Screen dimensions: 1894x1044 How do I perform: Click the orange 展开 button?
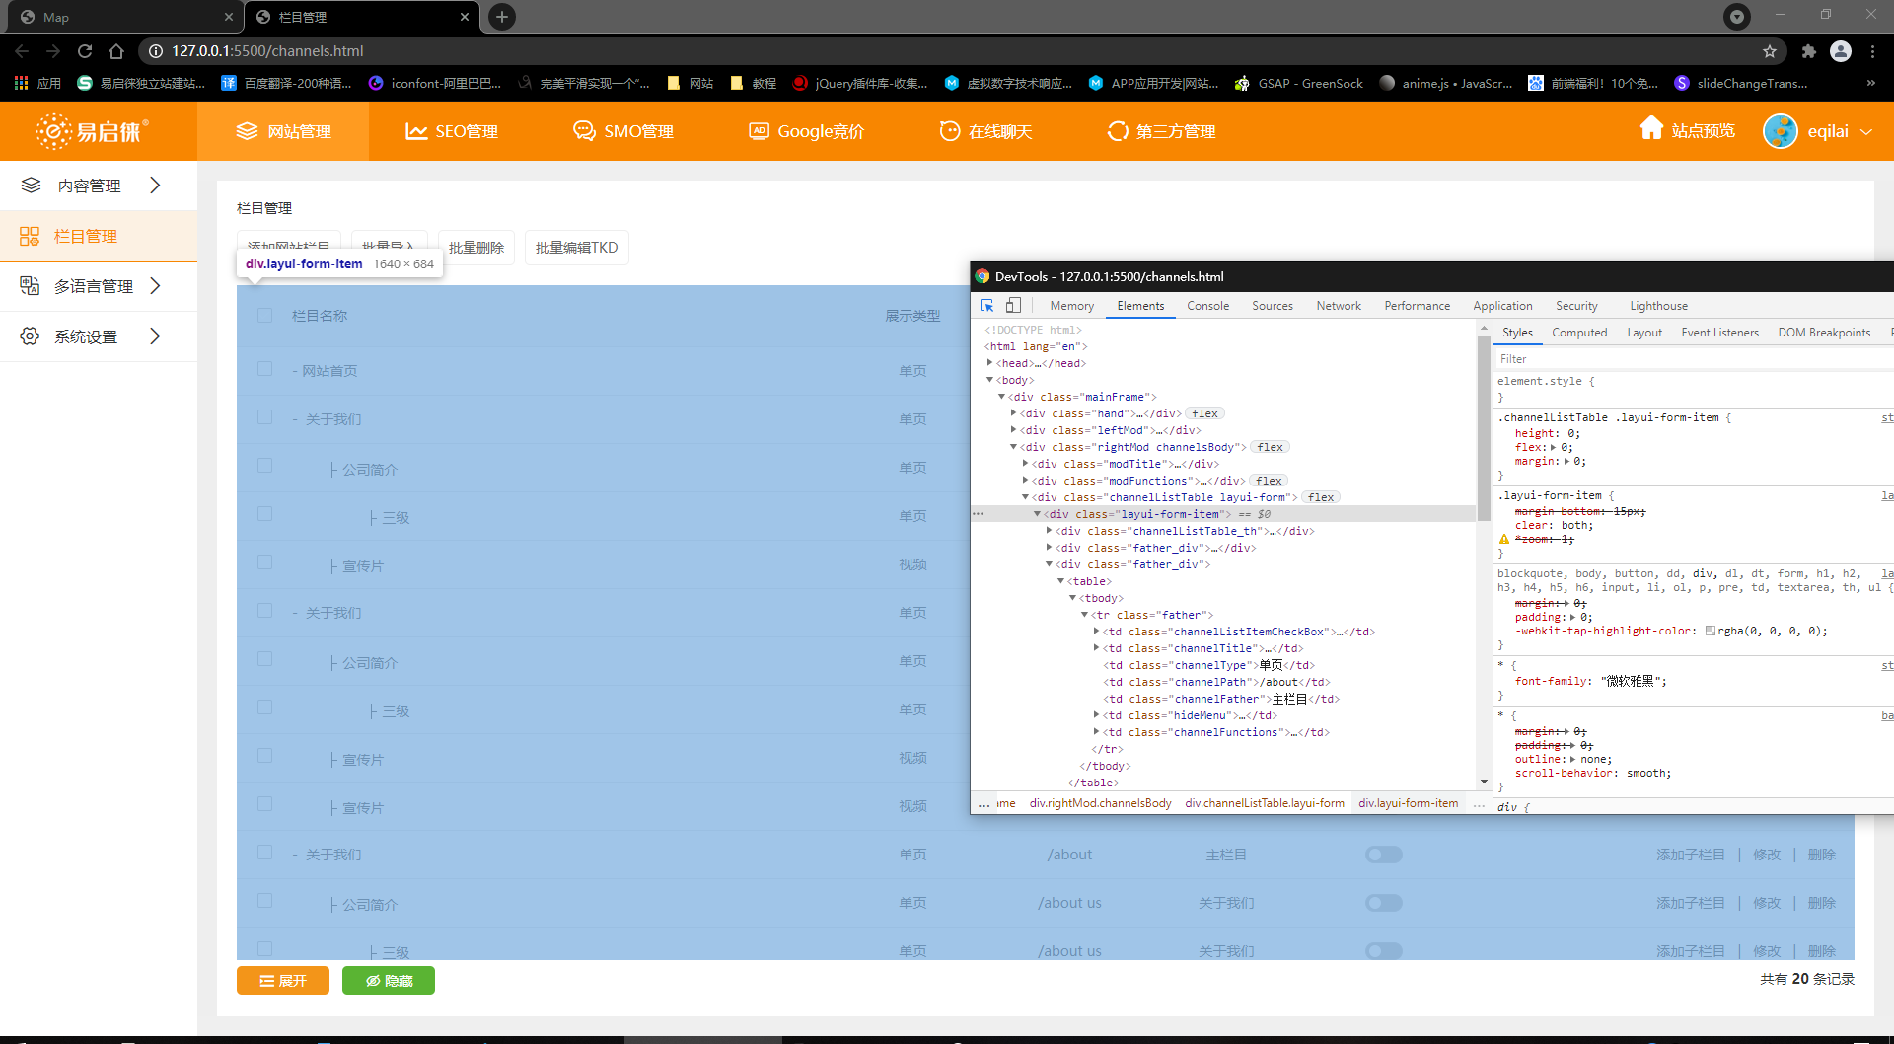click(x=283, y=980)
